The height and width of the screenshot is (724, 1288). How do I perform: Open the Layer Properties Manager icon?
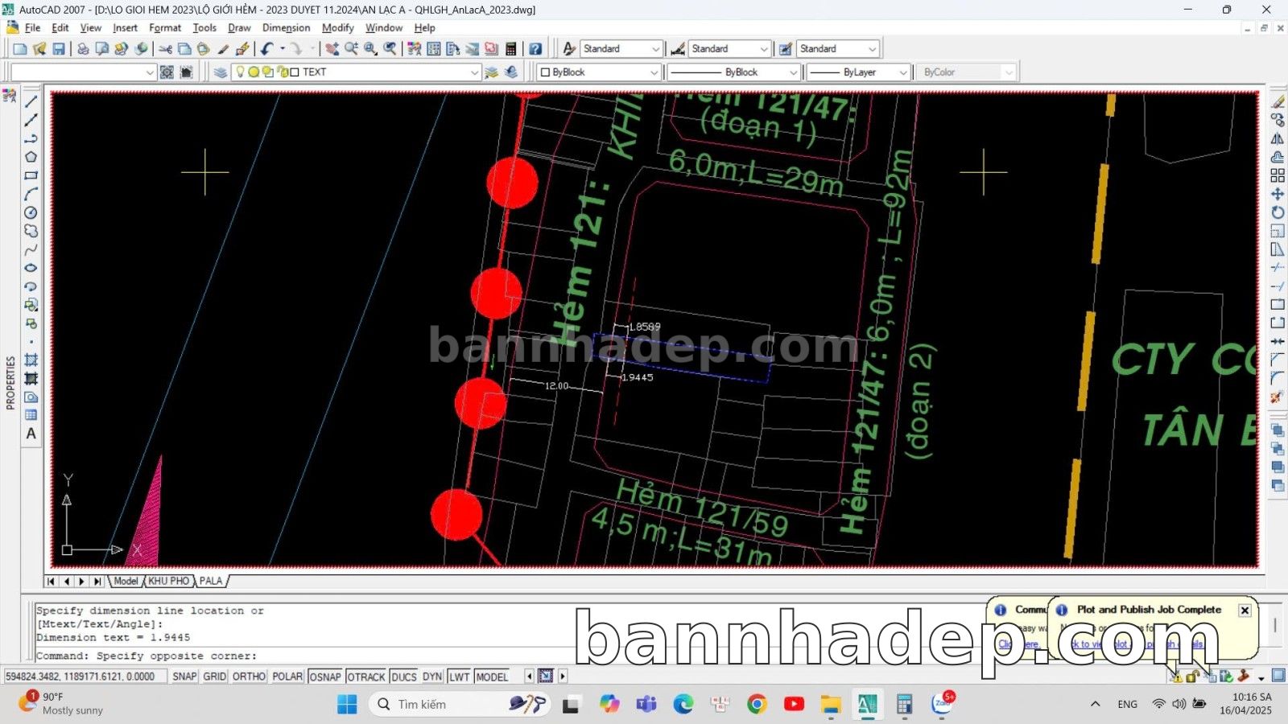click(x=221, y=72)
